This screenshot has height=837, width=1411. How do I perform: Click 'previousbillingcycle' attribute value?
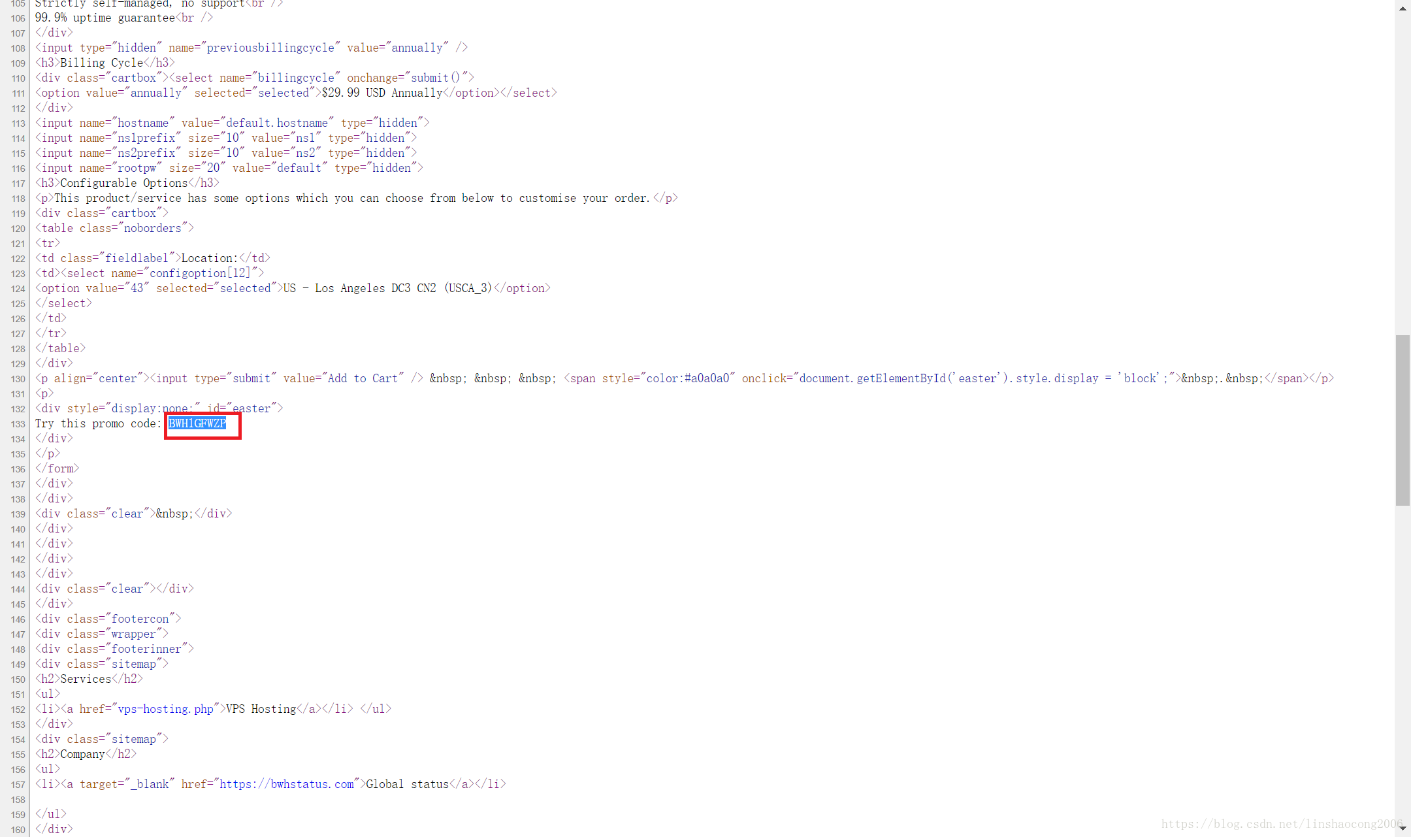[270, 48]
